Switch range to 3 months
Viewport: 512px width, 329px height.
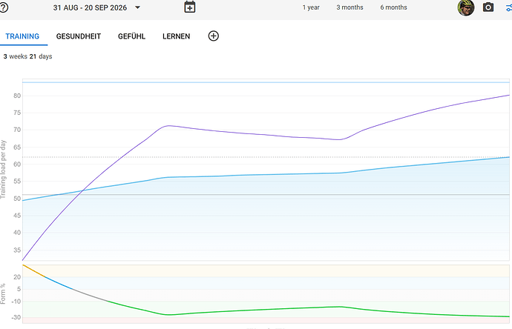349,7
